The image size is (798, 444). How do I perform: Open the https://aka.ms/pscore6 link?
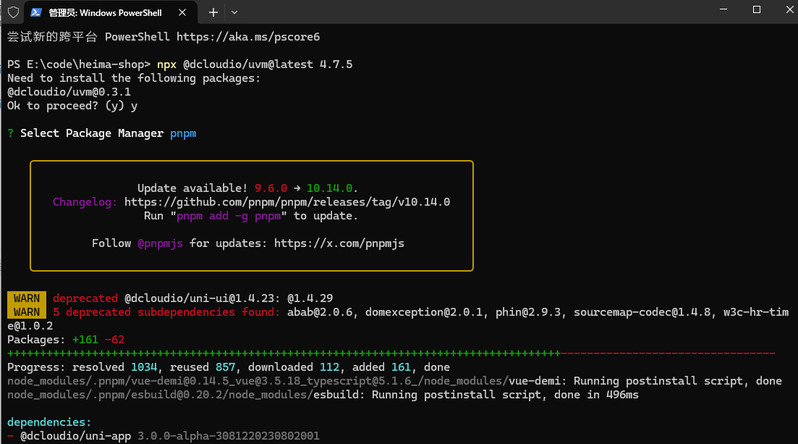[x=248, y=37]
